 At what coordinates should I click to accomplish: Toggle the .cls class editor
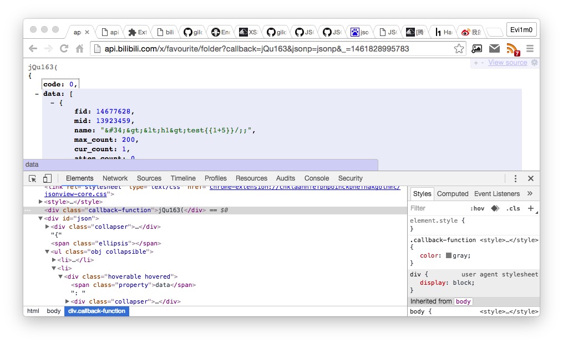point(514,207)
